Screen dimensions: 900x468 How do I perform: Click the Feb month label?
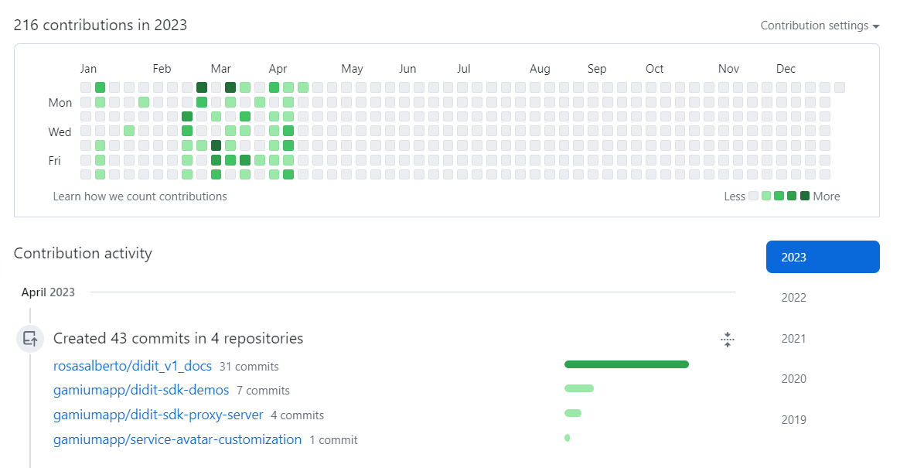(162, 69)
